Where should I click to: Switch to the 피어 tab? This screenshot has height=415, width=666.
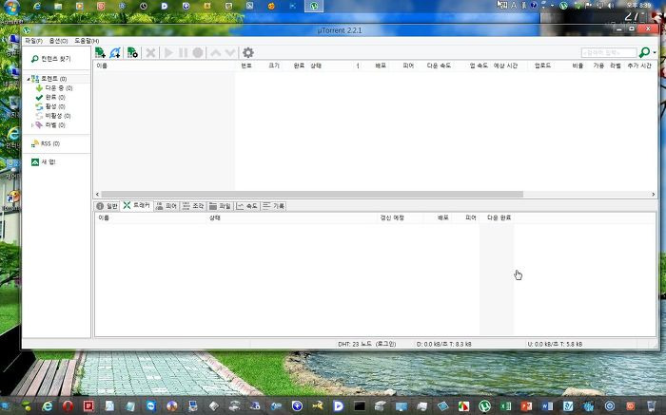(x=166, y=206)
